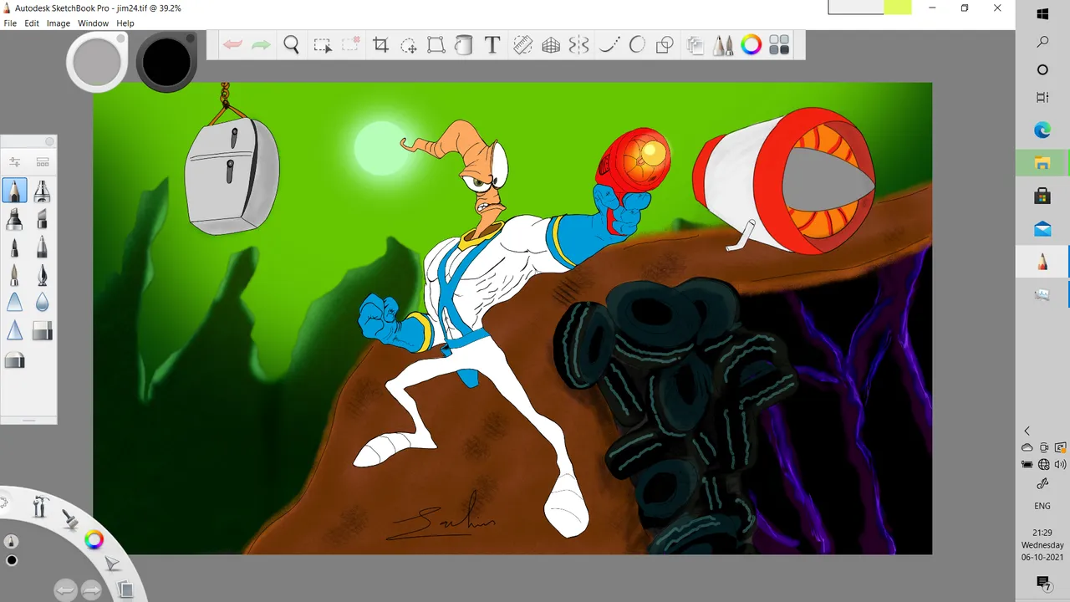This screenshot has height=602, width=1070.
Task: Select the Draw Style shapes tool
Action: tap(665, 45)
